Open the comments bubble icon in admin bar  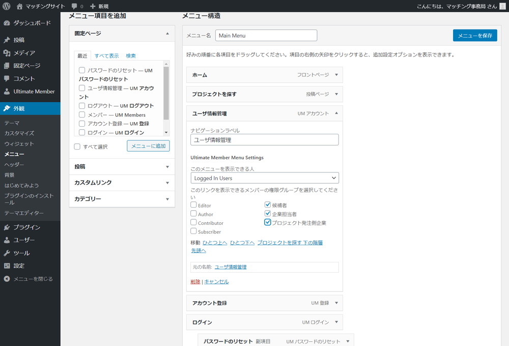[74, 6]
